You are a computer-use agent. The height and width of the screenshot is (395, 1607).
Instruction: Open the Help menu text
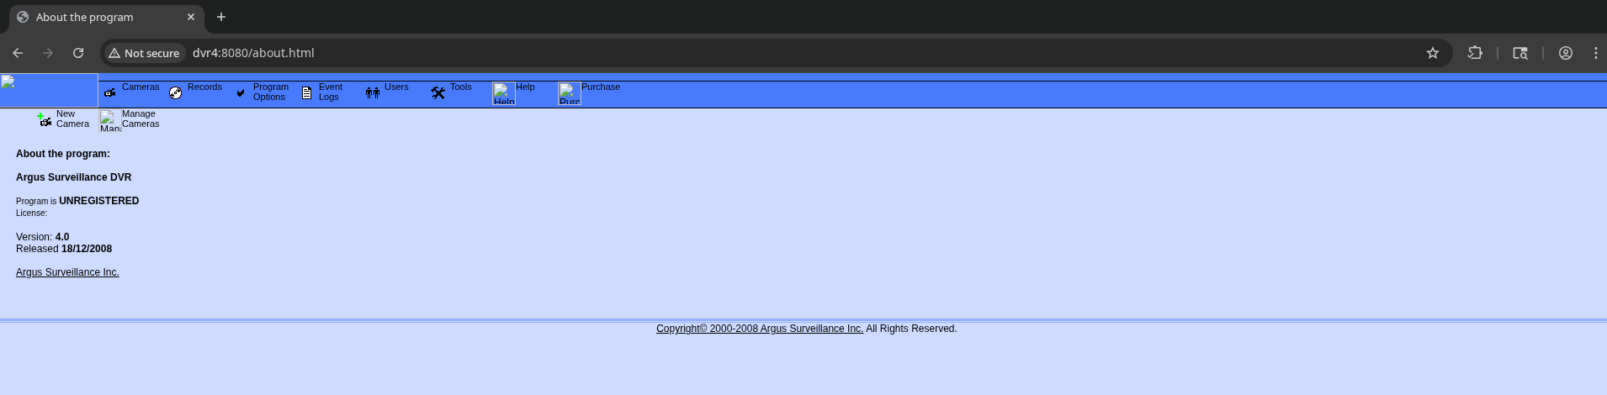pyautogui.click(x=525, y=87)
